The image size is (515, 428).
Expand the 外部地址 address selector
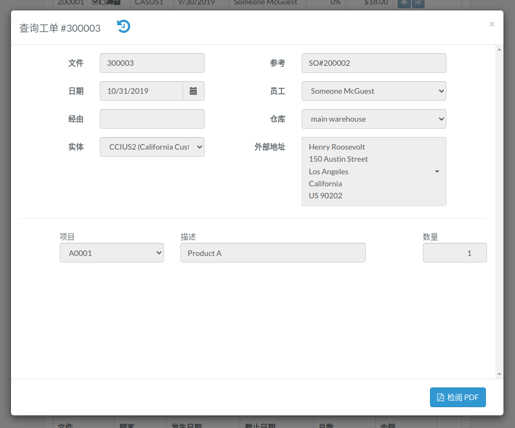click(373, 172)
